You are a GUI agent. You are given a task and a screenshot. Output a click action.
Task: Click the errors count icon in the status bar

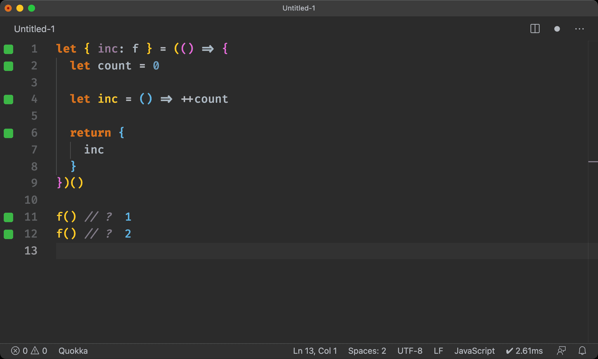click(15, 351)
